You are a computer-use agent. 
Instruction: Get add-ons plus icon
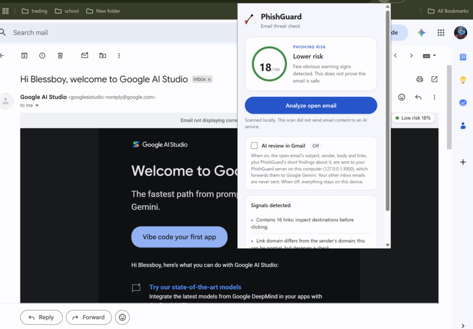coord(463,162)
